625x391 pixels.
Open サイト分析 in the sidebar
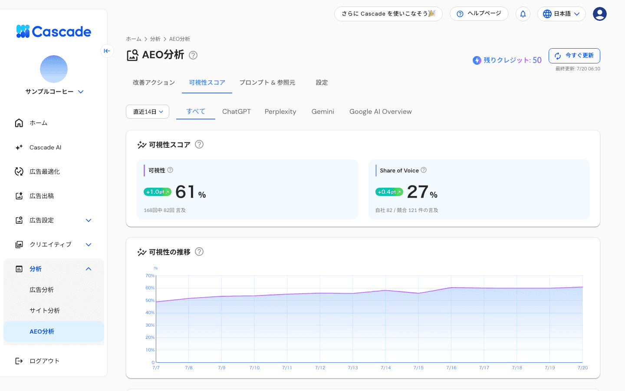click(x=54, y=311)
